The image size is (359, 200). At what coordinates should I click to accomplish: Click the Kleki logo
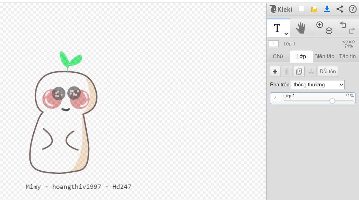click(x=281, y=9)
